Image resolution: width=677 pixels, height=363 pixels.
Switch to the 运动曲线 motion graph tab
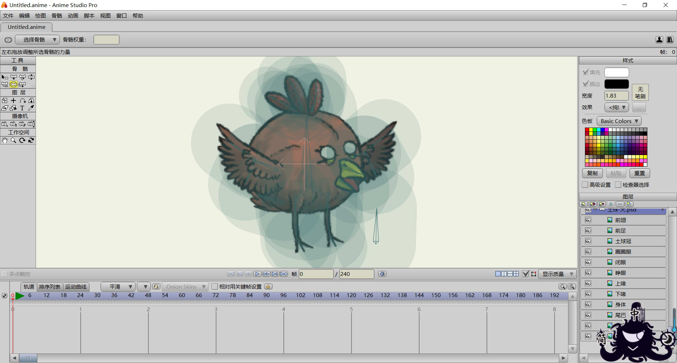point(76,287)
